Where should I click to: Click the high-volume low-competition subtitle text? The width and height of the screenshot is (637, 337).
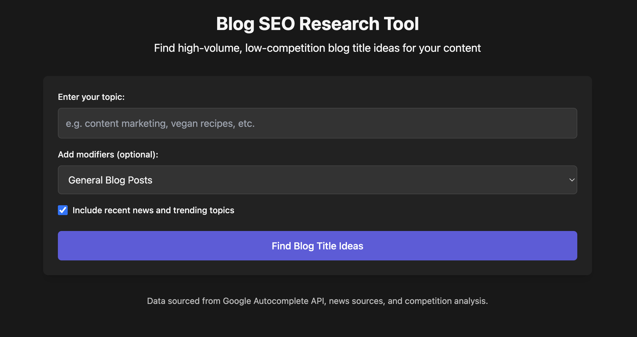coord(318,48)
